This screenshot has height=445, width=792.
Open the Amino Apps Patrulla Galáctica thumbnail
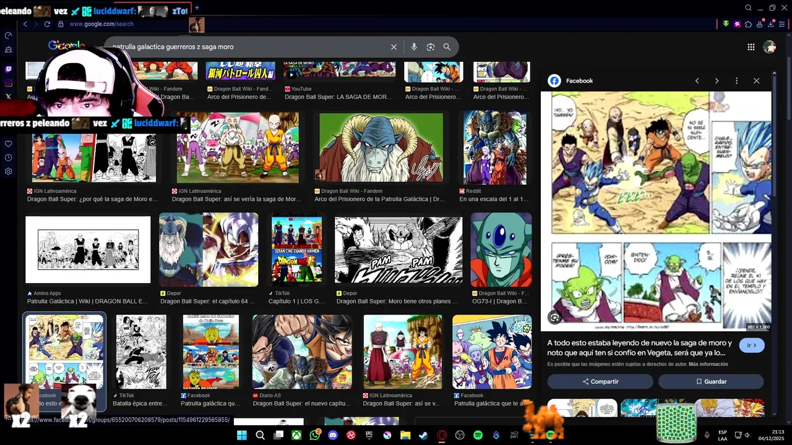click(x=88, y=250)
